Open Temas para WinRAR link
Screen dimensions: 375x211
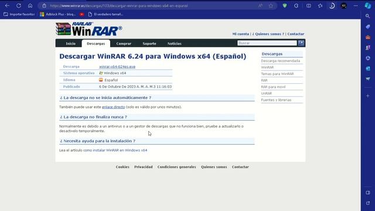pos(277,74)
